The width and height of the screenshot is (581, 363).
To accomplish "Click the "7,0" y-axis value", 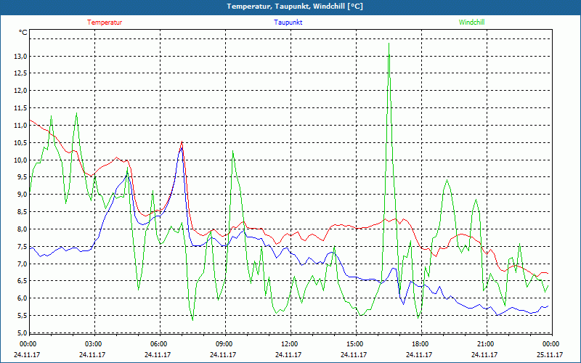I will click(x=23, y=264).
